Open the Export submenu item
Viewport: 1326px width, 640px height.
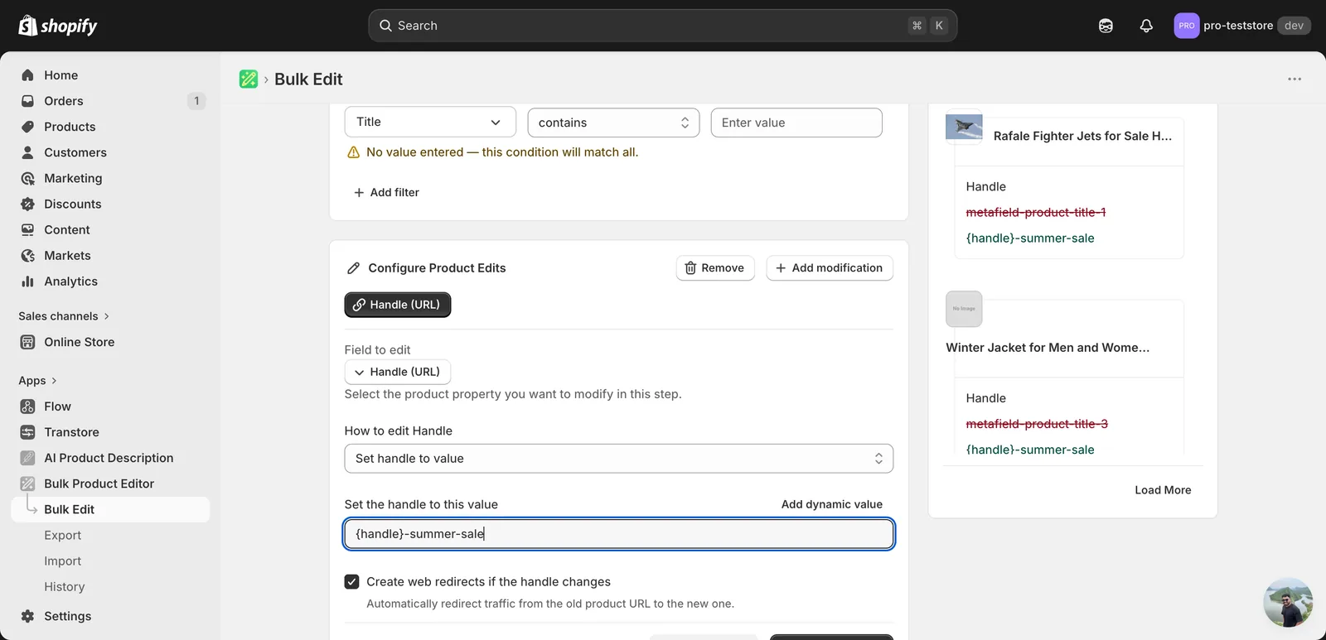coord(63,536)
